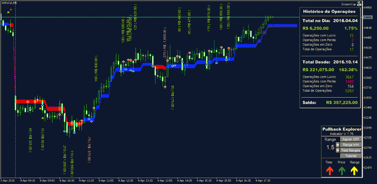Select the Histórico de Operações panel title
This screenshot has width=377, height=184.
pos(329,11)
